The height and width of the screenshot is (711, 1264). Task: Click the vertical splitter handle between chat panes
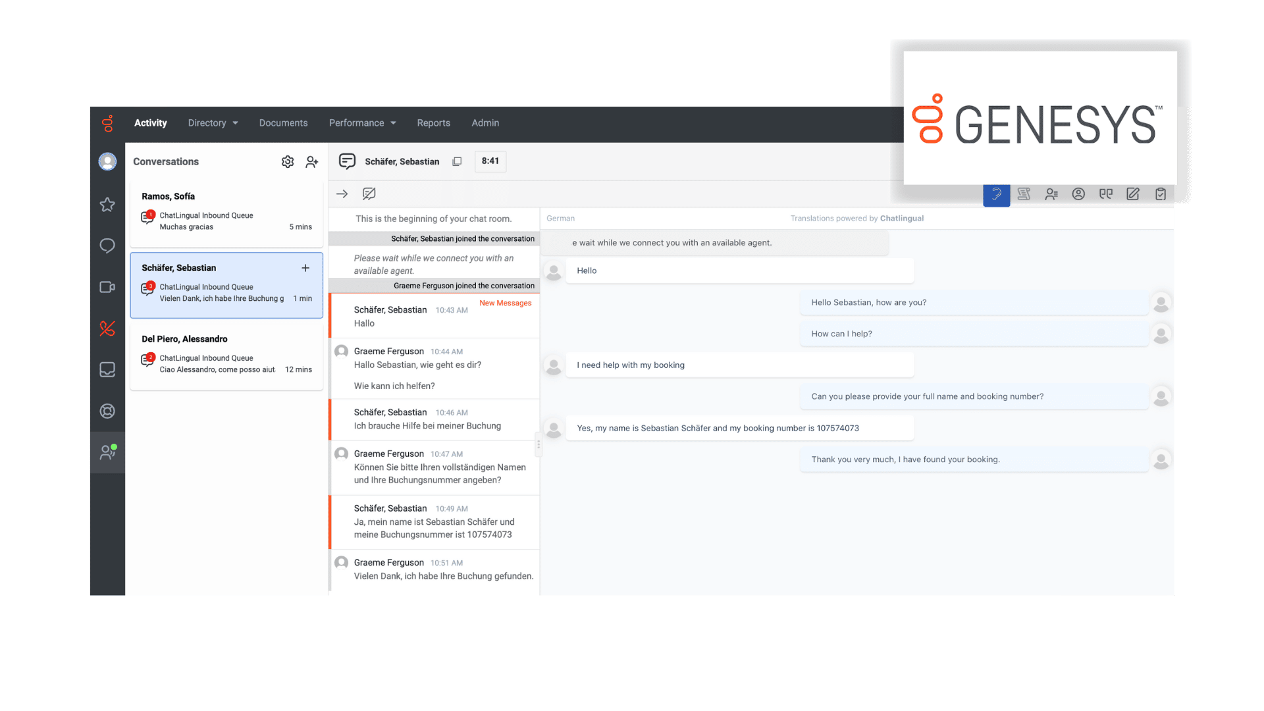pos(539,444)
